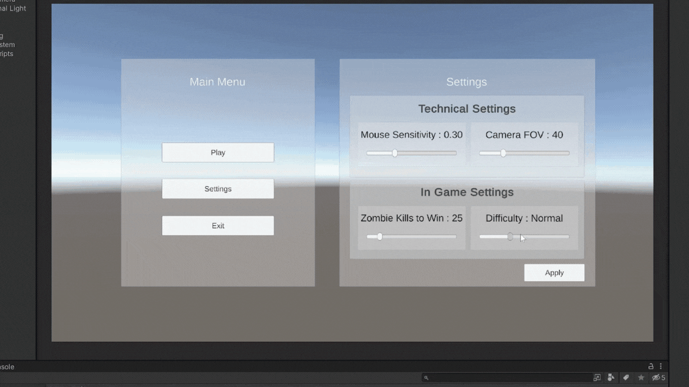This screenshot has height=387, width=689.
Task: Click the Mouse Sensitivity slider handle
Action: coord(395,153)
